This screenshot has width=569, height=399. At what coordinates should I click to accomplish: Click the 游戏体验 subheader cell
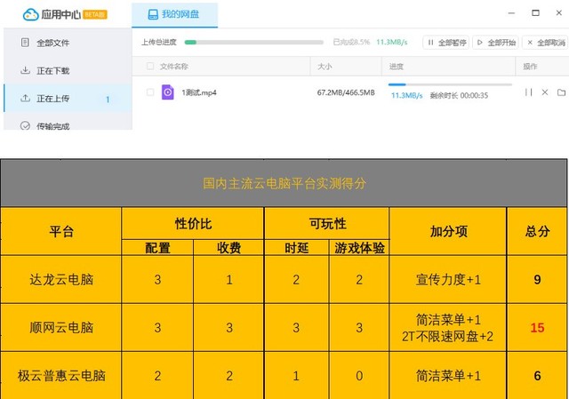359,248
